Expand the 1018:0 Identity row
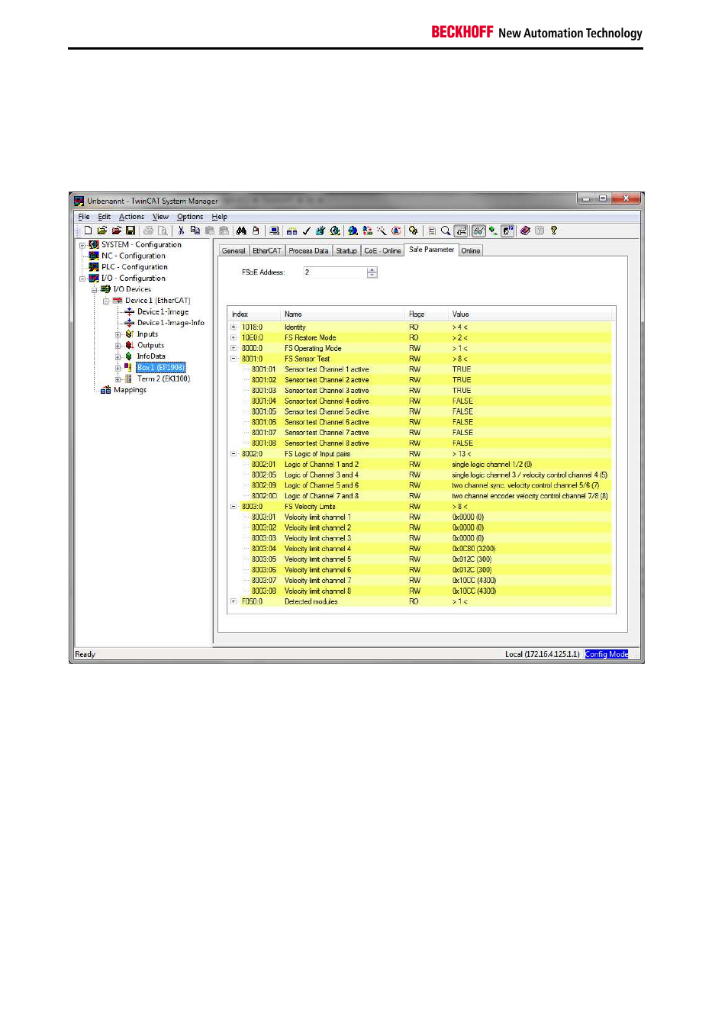This screenshot has height=1031, width=728. tap(234, 327)
